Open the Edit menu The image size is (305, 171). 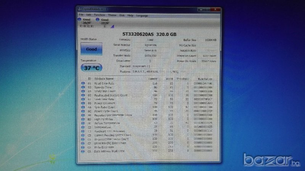pyautogui.click(x=88, y=15)
